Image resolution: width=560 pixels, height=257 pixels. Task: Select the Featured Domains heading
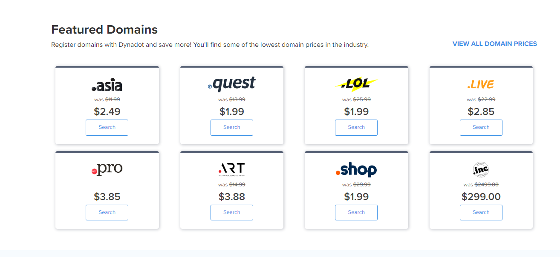104,30
